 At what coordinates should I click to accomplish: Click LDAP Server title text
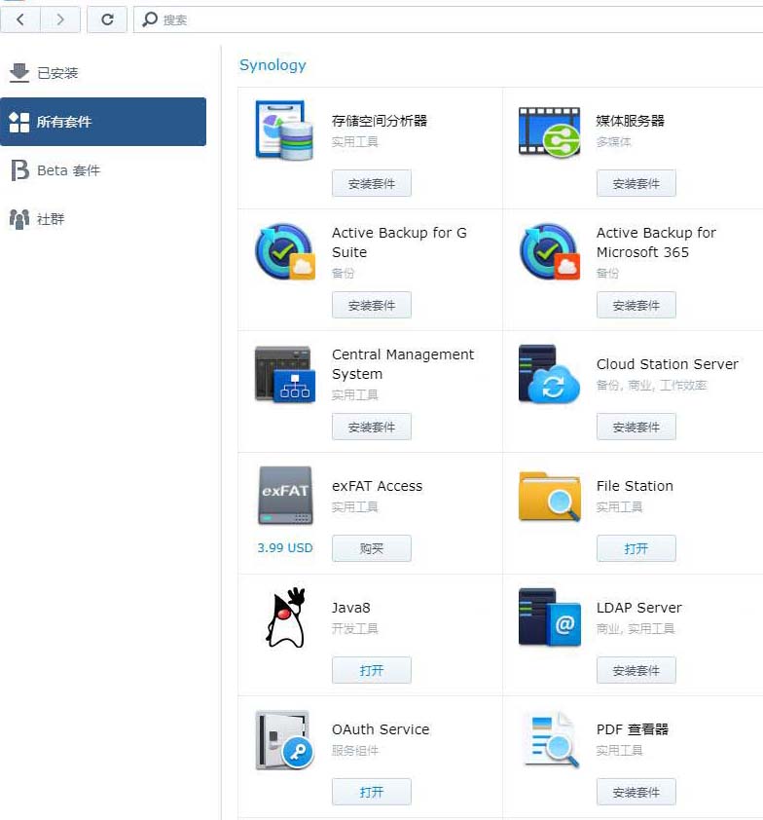tap(638, 608)
